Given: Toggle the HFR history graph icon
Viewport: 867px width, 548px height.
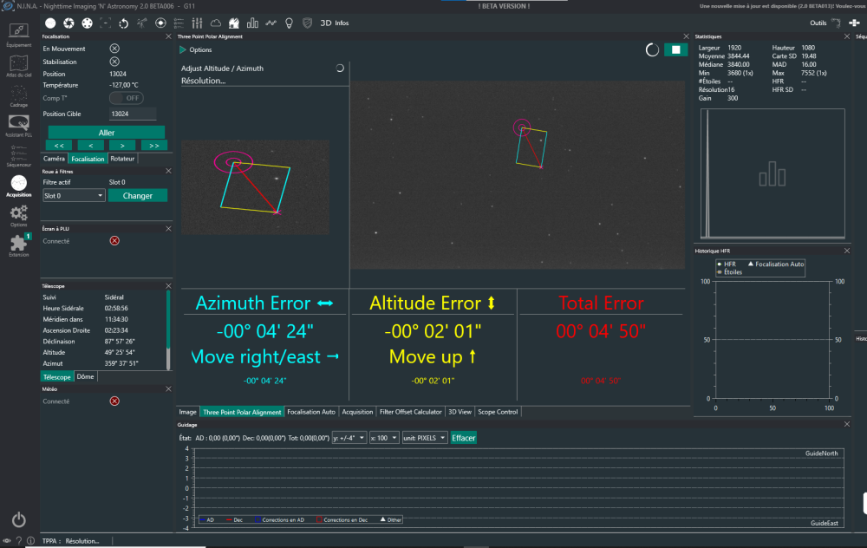Looking at the screenshot, I should pyautogui.click(x=271, y=23).
